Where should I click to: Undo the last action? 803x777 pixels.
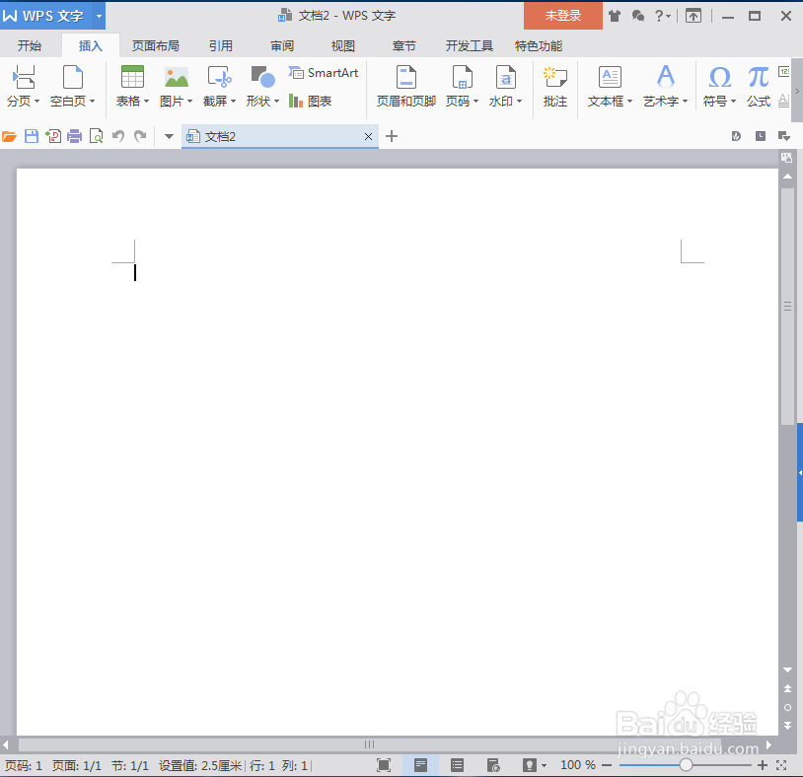click(x=118, y=136)
